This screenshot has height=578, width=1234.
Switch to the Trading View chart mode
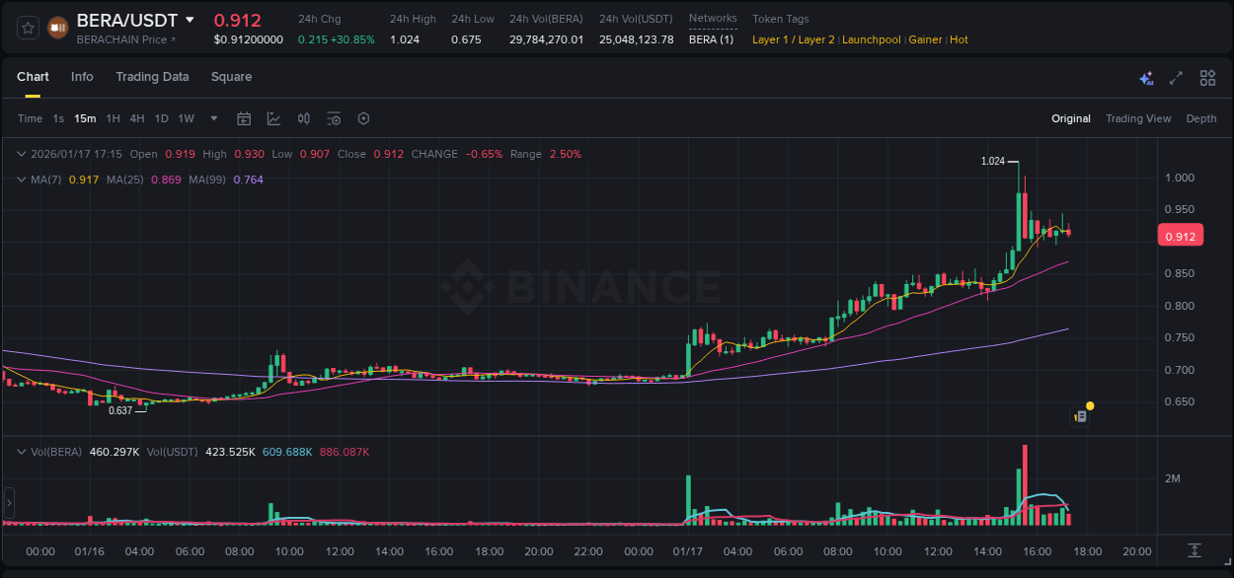click(x=1138, y=118)
